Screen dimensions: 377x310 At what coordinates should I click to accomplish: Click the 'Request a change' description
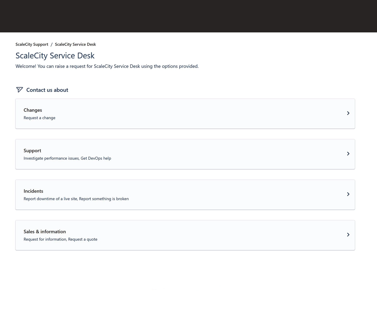pyautogui.click(x=39, y=118)
